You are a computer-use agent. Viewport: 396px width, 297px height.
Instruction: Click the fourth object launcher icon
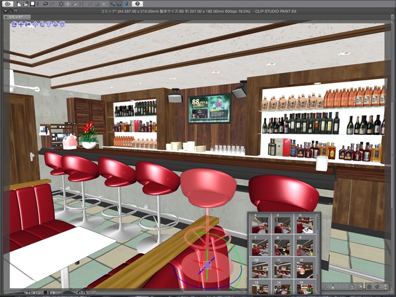351,286
